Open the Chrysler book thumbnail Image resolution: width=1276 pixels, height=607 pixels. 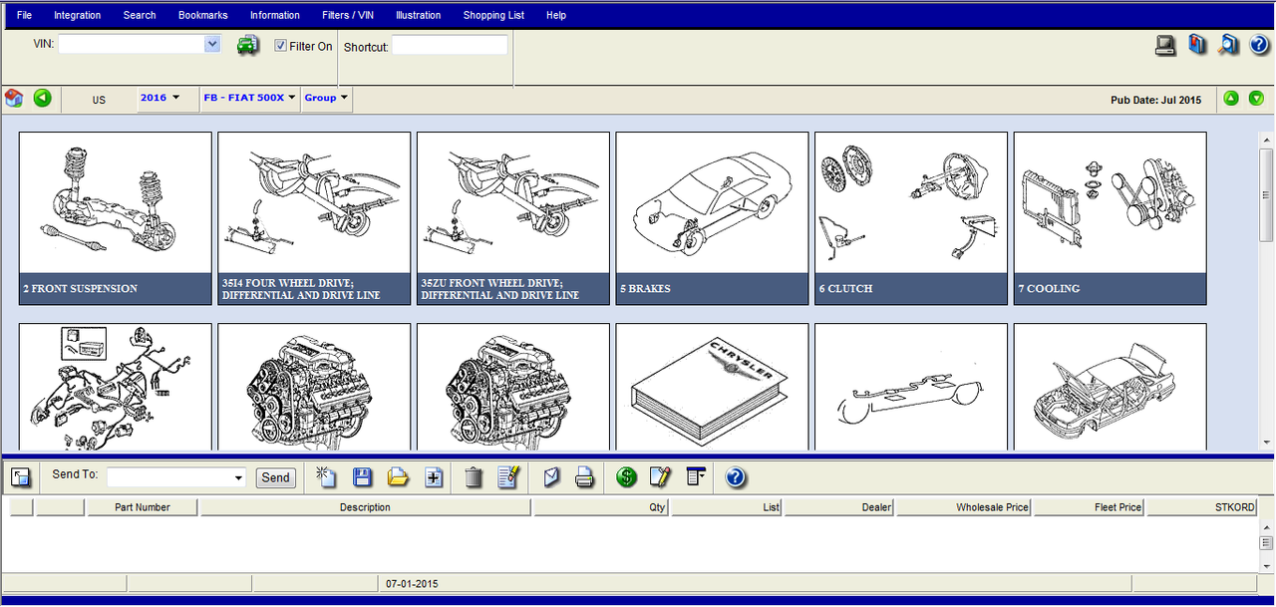(x=712, y=387)
